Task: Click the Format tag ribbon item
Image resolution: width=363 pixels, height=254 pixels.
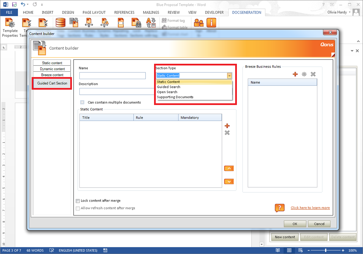Action: tap(173, 20)
